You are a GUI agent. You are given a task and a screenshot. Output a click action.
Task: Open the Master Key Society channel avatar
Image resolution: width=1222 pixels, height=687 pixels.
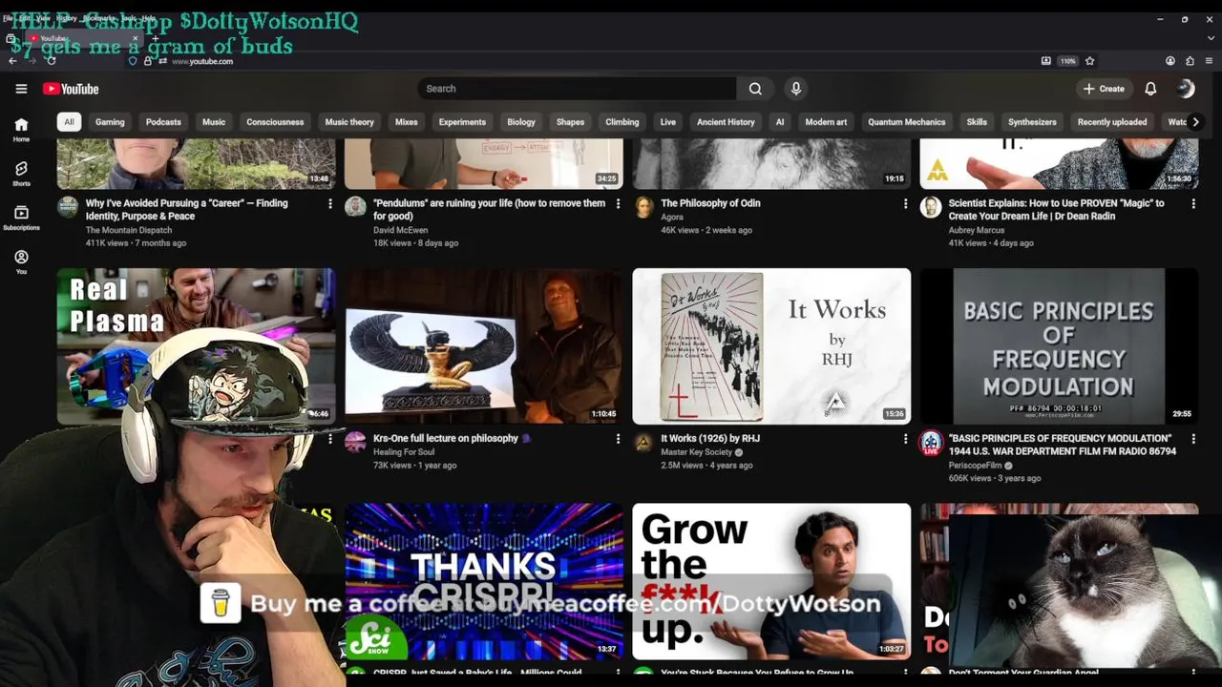643,443
